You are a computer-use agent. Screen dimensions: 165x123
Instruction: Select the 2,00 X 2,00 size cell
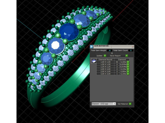105,71
